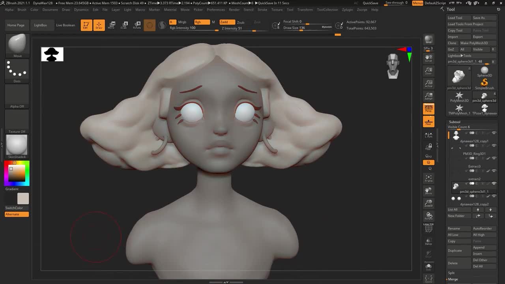The image size is (505, 284).
Task: Open the SkinShade4 material selector
Action: 17,147
